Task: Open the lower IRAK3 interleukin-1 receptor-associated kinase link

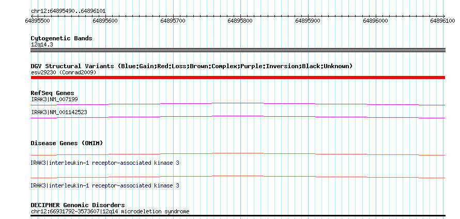Action: point(105,185)
